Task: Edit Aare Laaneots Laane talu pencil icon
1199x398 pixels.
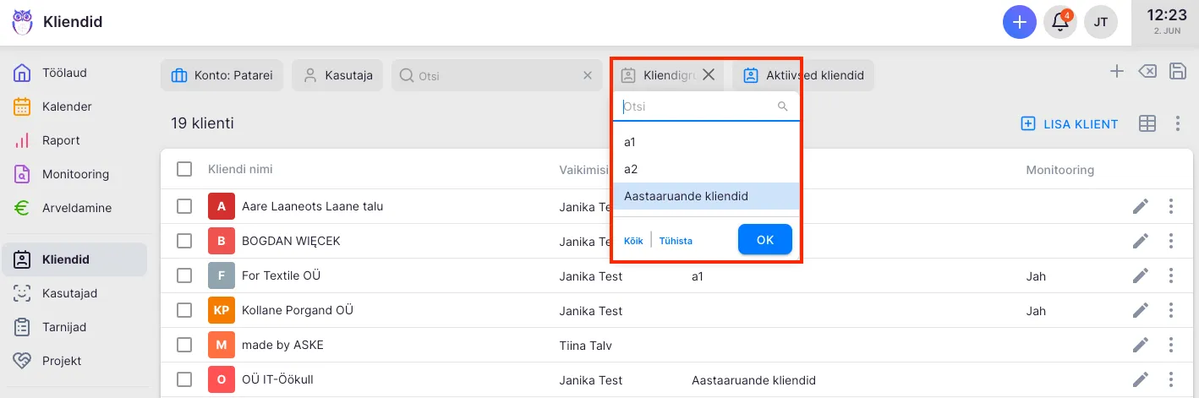Action: tap(1141, 206)
